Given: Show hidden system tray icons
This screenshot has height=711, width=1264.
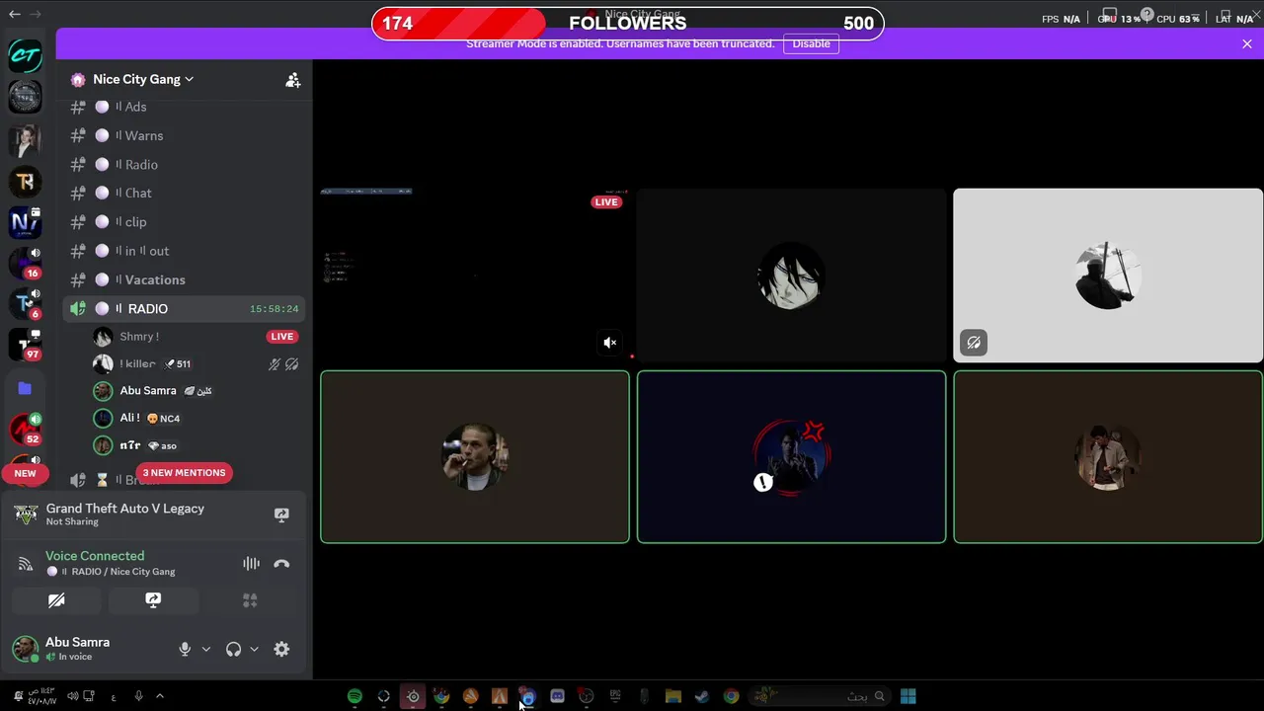Looking at the screenshot, I should click(160, 696).
